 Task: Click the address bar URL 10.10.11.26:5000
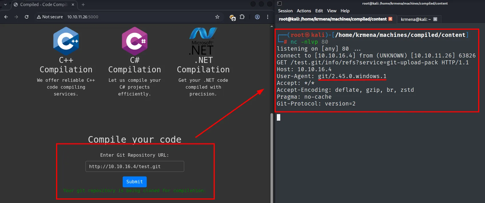[83, 17]
